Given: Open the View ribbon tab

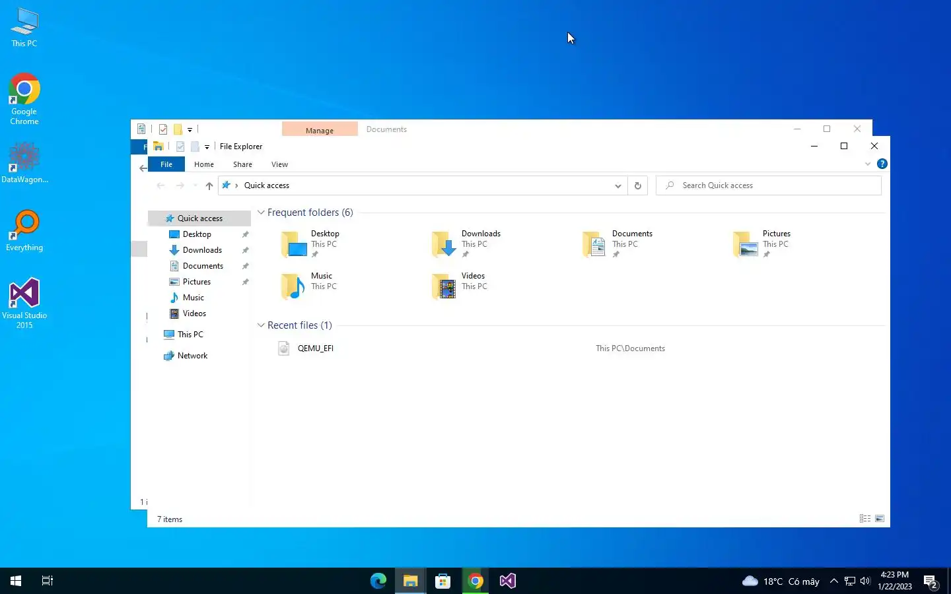Looking at the screenshot, I should point(279,164).
